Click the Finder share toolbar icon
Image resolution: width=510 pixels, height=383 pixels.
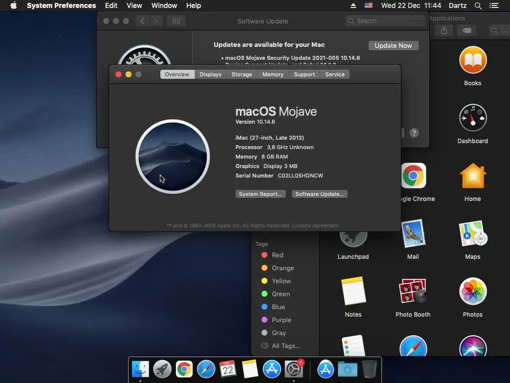(x=444, y=30)
